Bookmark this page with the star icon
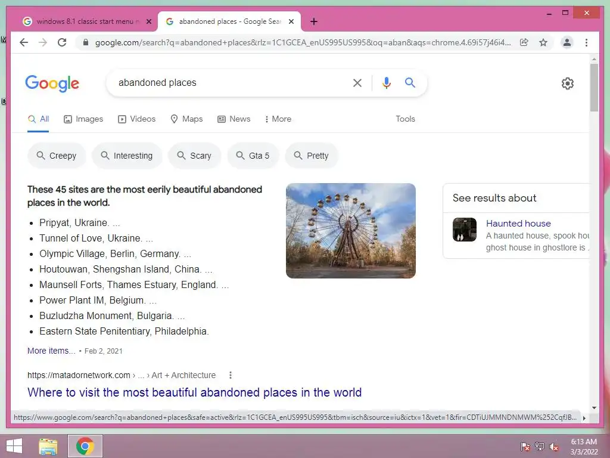 [x=543, y=42]
